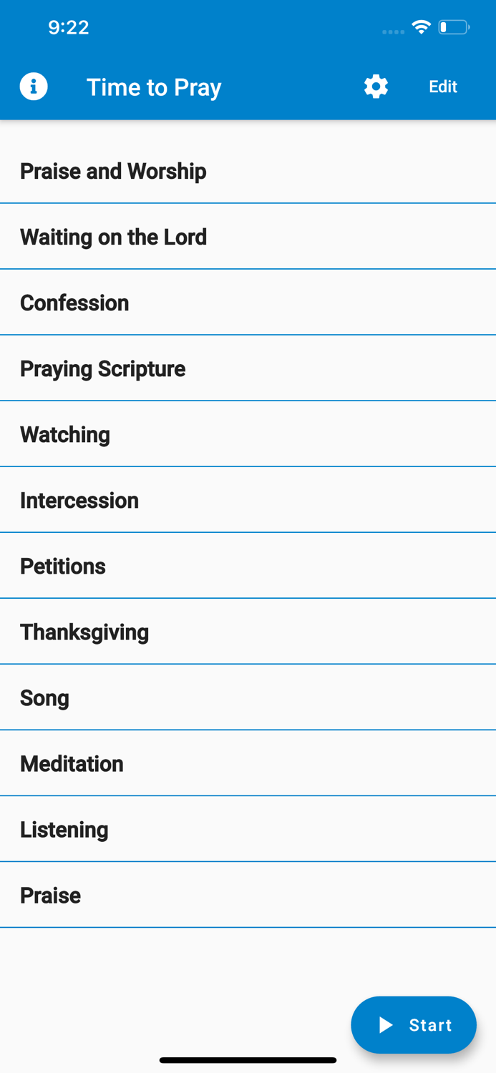Select the Praise and Worship prayer item

pos(112,171)
